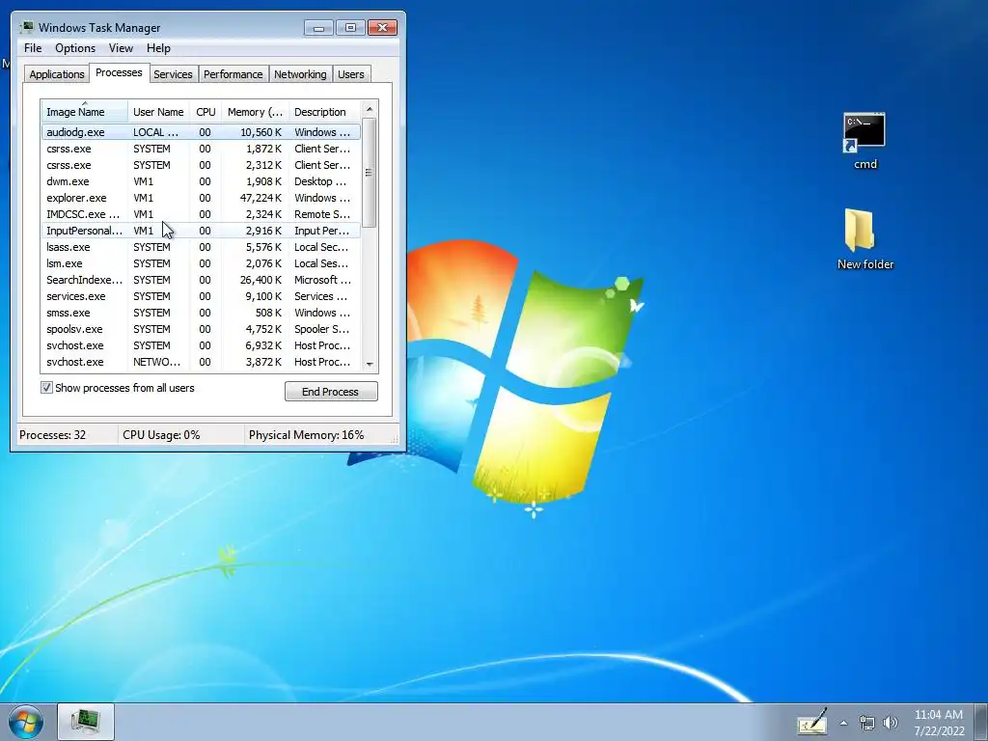Viewport: 988px width, 741px height.
Task: Click the 26,400 K memory value
Action: coord(261,279)
